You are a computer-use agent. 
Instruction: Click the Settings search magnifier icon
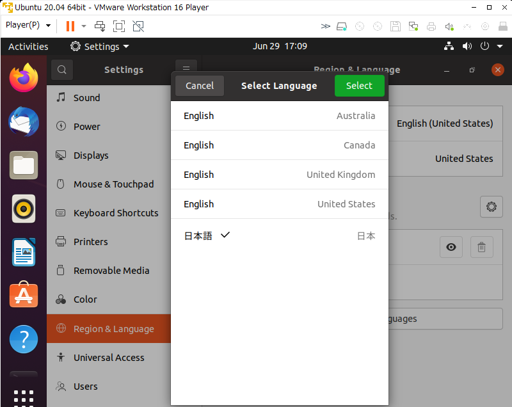(x=61, y=70)
